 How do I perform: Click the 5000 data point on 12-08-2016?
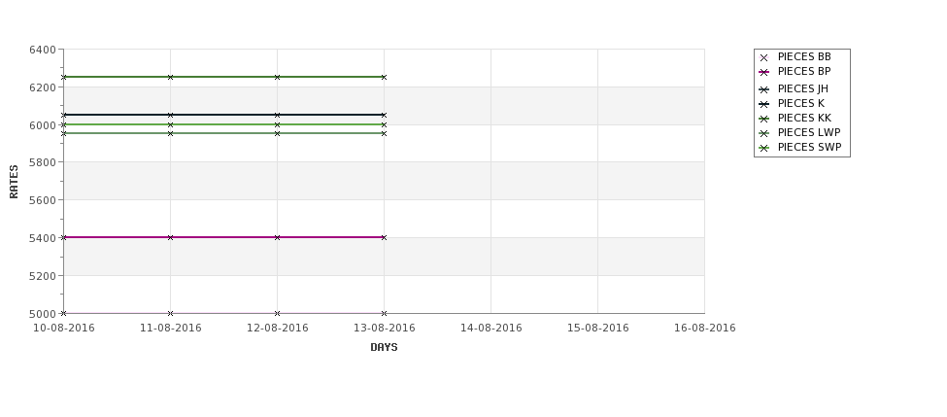[277, 313]
